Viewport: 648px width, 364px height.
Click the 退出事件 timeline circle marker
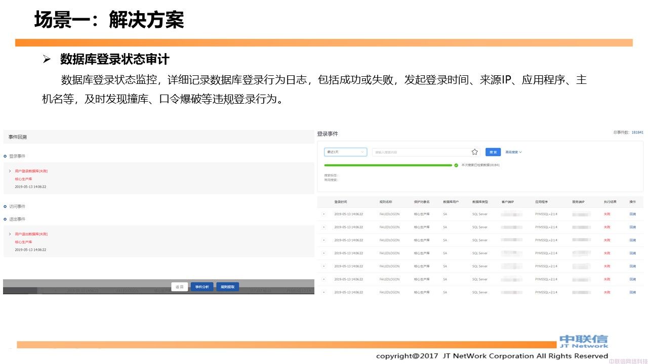(5, 219)
